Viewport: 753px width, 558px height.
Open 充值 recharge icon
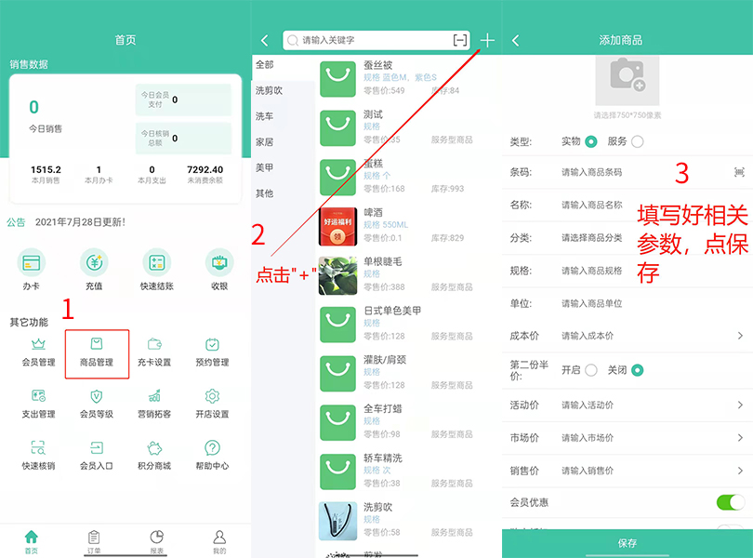[x=94, y=270]
